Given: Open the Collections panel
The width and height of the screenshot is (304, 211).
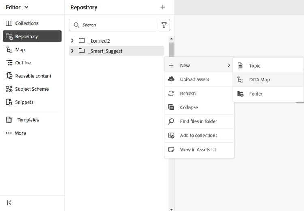Looking at the screenshot, I should coord(27,23).
